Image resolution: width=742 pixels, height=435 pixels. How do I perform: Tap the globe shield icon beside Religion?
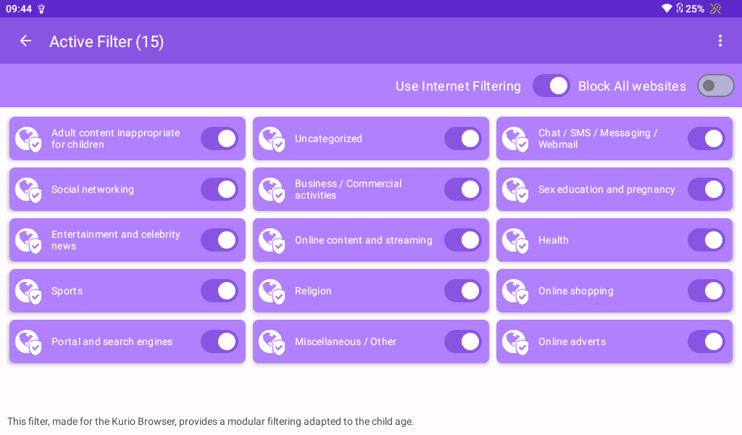click(272, 291)
